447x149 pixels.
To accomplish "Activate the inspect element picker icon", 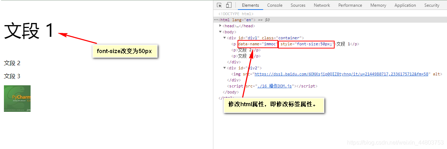I will [x=219, y=5].
